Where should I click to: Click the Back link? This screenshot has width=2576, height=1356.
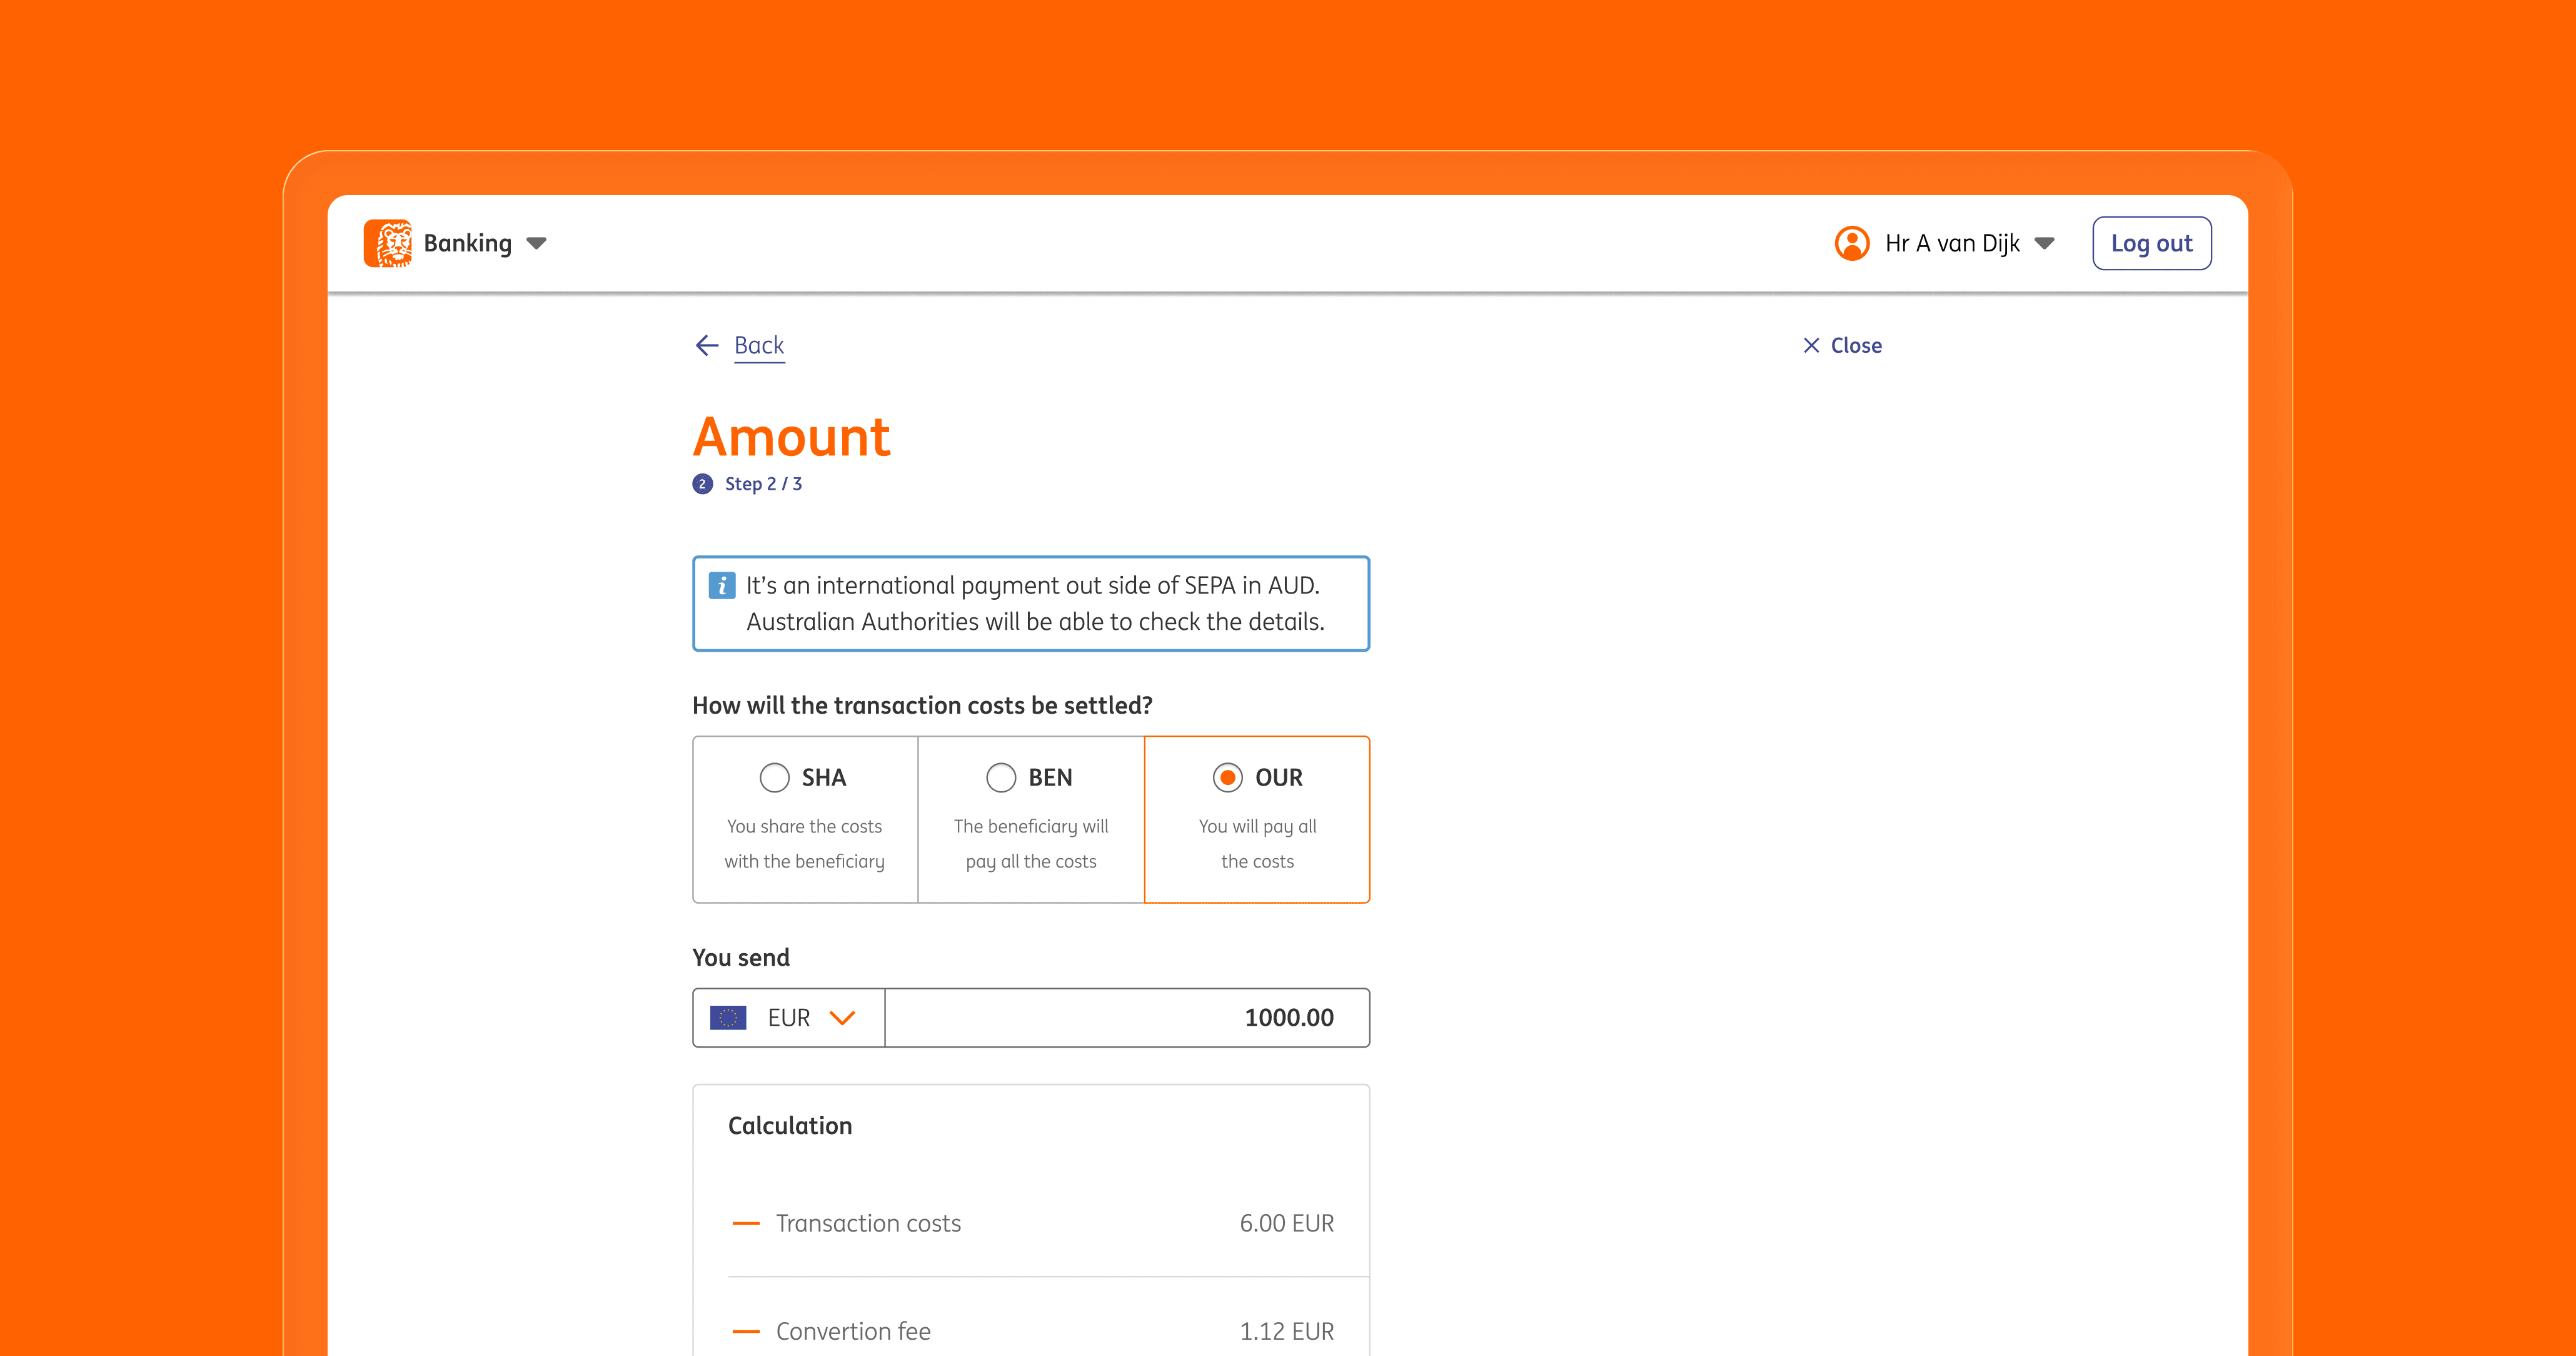[759, 345]
